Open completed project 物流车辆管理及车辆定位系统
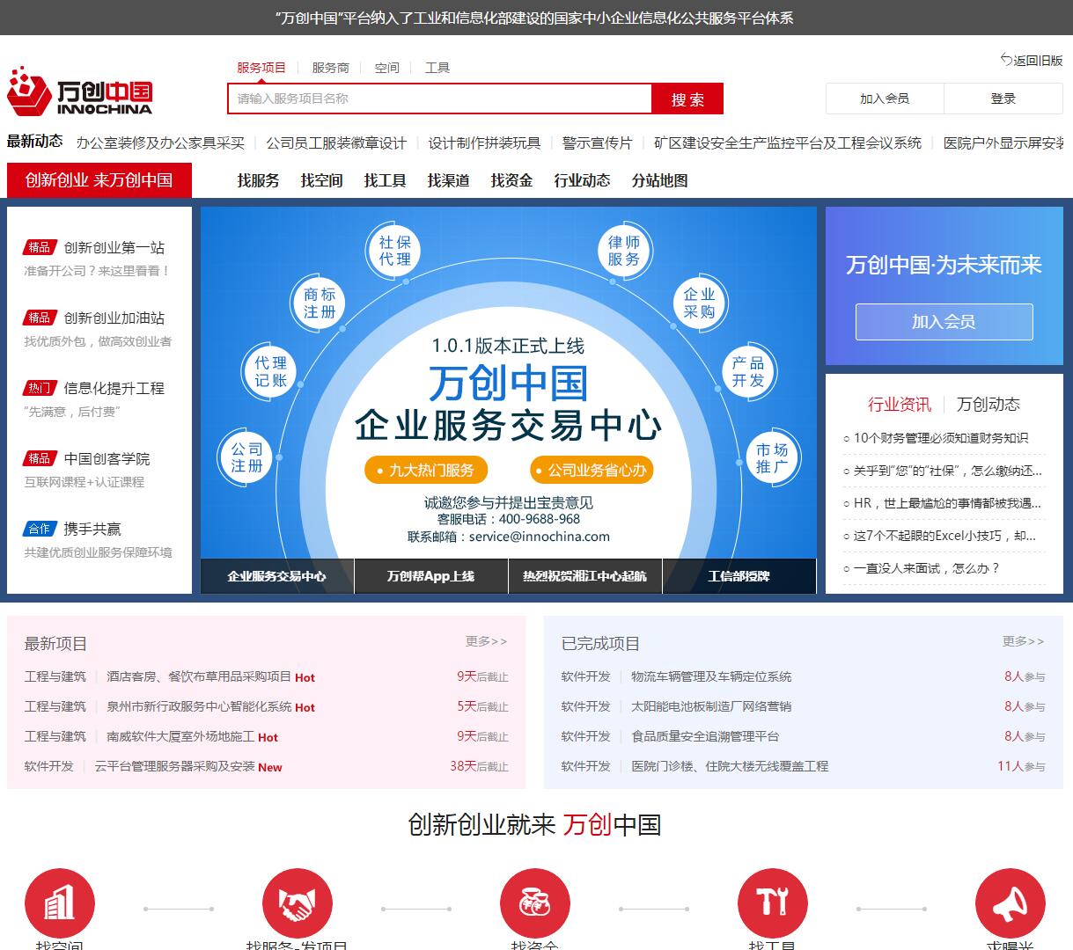The height and width of the screenshot is (950, 1073). (711, 676)
